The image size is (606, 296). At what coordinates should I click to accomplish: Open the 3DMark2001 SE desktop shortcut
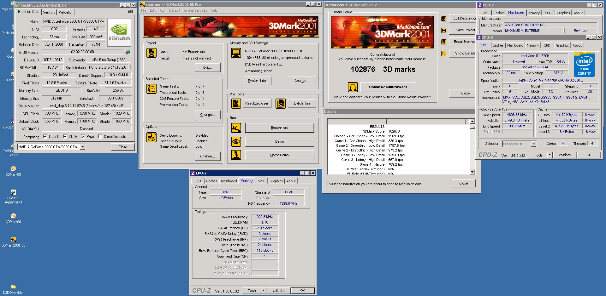point(13,242)
